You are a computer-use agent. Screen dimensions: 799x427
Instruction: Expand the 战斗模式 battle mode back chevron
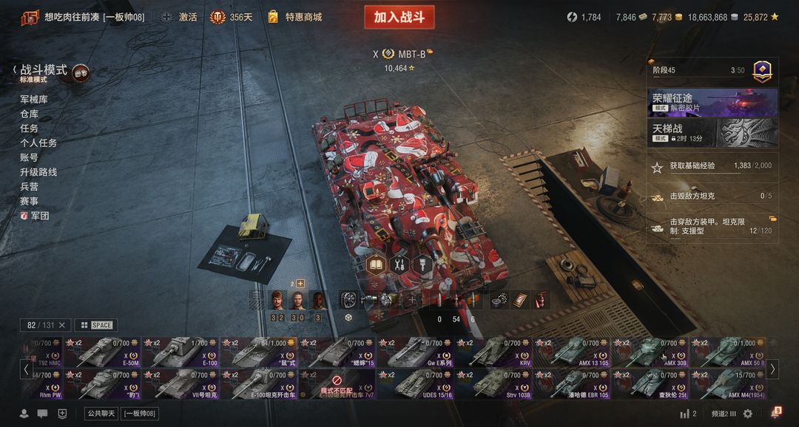pyautogui.click(x=15, y=71)
